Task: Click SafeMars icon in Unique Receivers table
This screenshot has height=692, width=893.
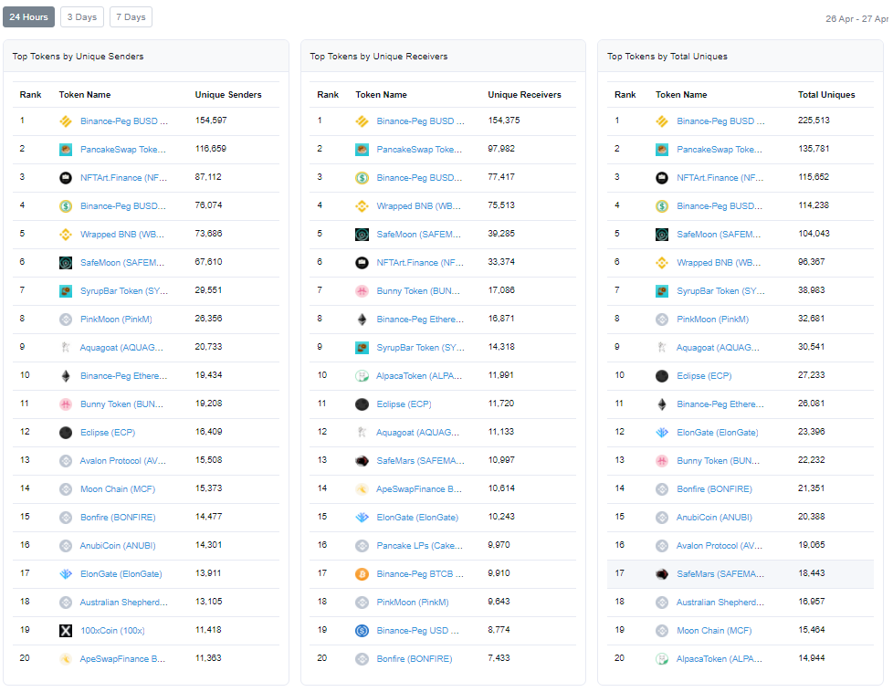Action: [x=362, y=461]
